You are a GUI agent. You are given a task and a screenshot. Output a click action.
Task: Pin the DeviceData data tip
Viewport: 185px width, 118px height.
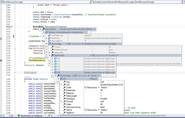pos(95,29)
